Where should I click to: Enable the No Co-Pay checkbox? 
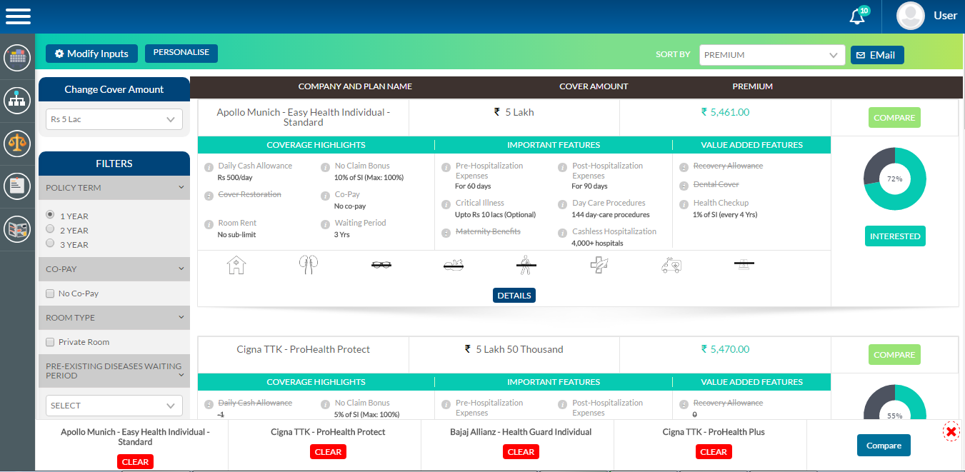[50, 293]
